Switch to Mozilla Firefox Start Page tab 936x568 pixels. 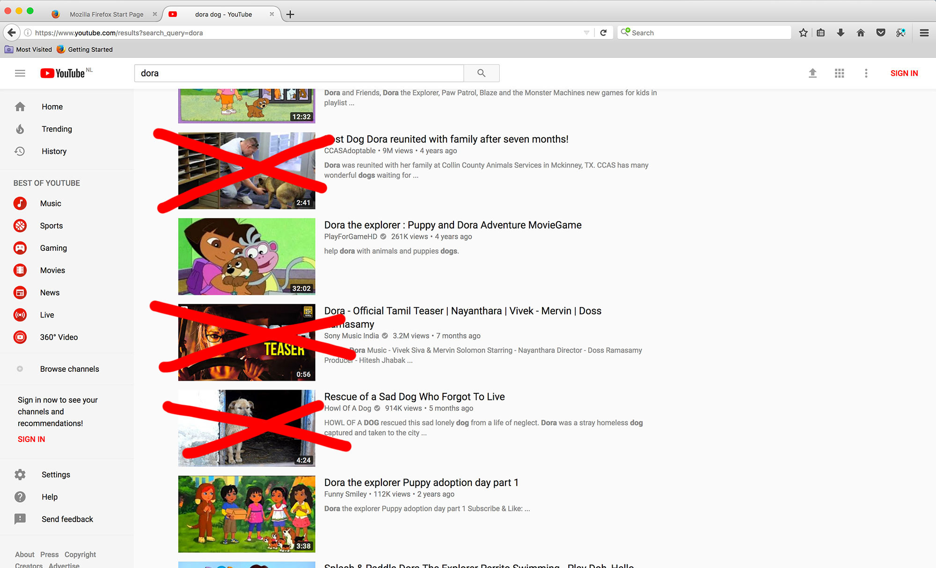[x=107, y=15]
